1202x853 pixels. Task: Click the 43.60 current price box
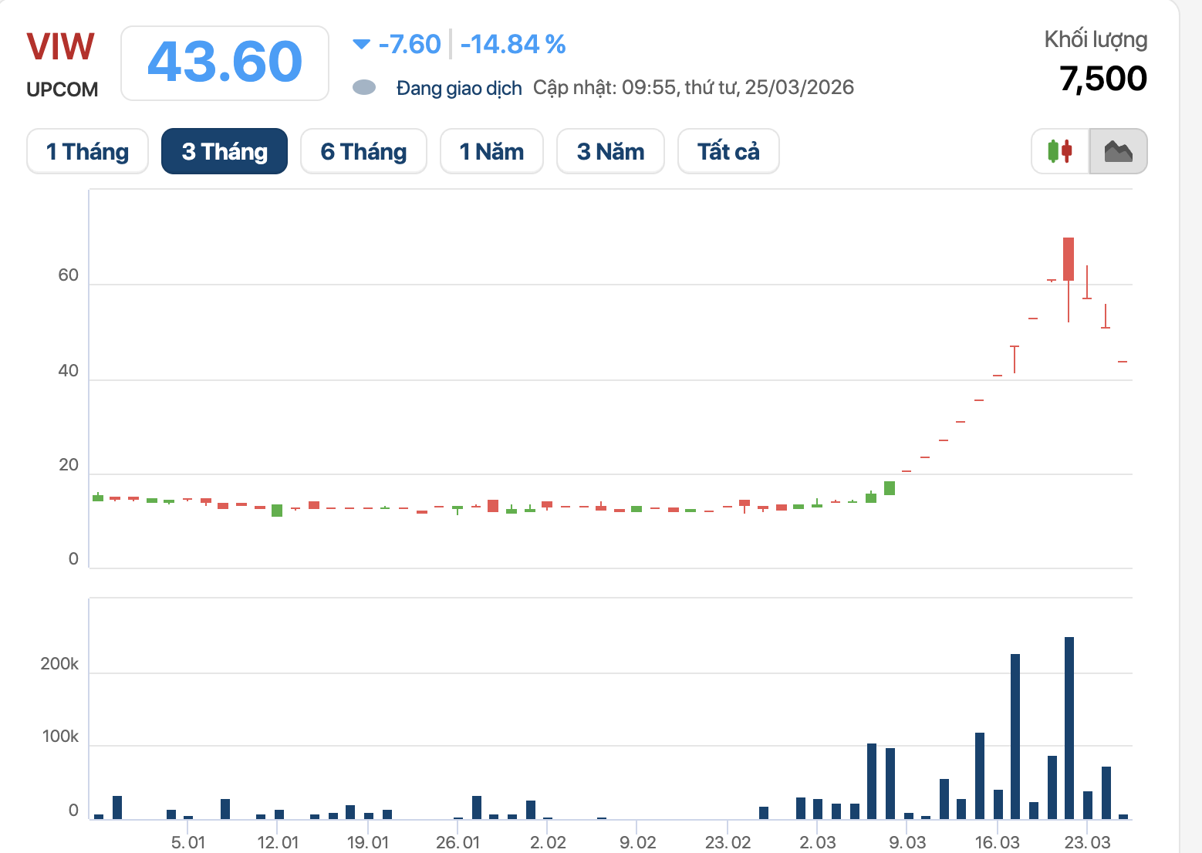(225, 62)
